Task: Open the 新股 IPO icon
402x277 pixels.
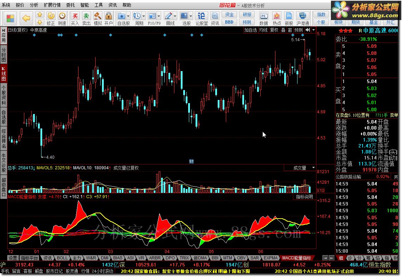Action: click(x=289, y=18)
